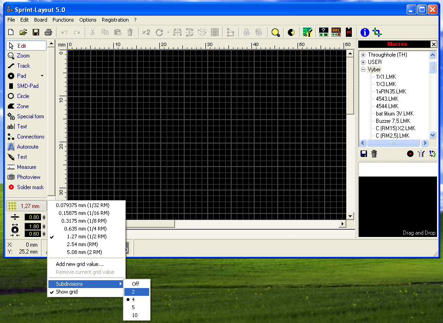Open the Options menu
Image resolution: width=443 pixels, height=323 pixels.
[88, 20]
